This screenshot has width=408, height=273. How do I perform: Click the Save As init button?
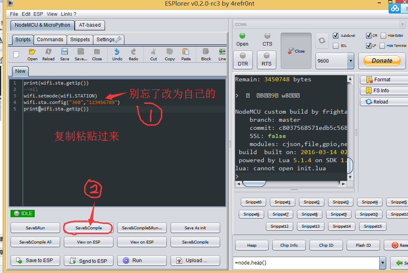(195, 228)
